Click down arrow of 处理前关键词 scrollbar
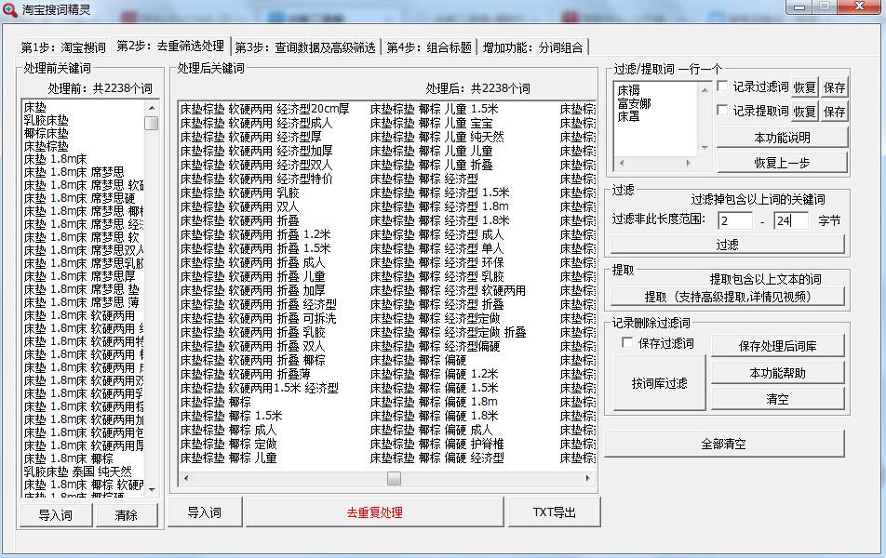 click(152, 489)
